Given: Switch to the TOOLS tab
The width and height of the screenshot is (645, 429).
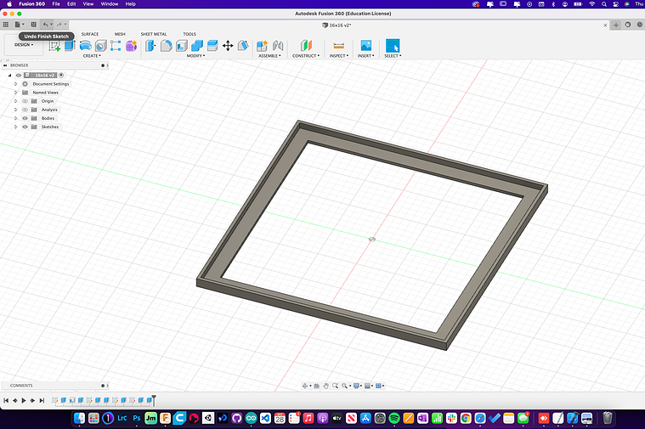Looking at the screenshot, I should (x=190, y=34).
